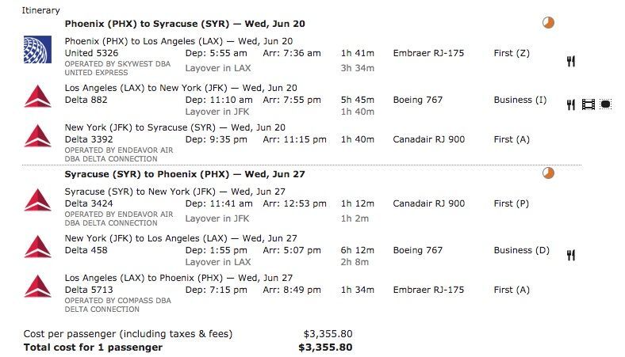
Task: Click the meal icon on Delta 458 row
Action: pos(570,255)
